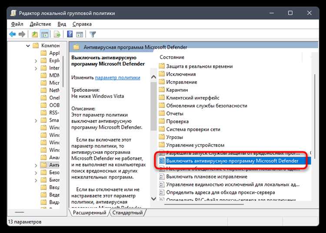Click the forward arrow toolbar icon
Image resolution: width=326 pixels, height=233 pixels.
22,34
